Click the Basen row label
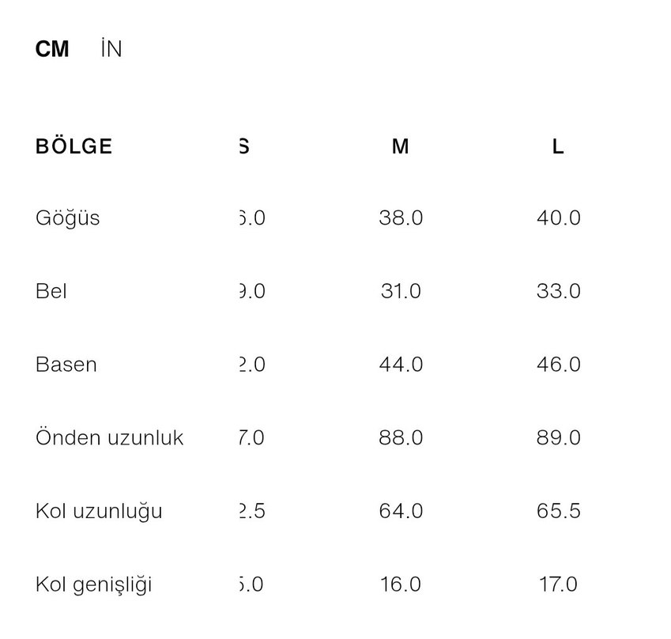The width and height of the screenshot is (671, 639). tap(66, 365)
